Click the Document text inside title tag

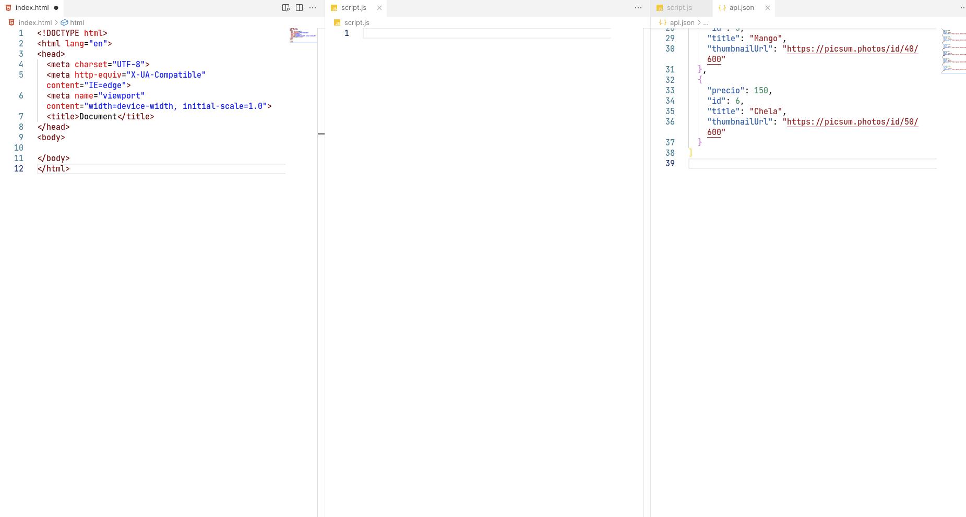point(98,117)
